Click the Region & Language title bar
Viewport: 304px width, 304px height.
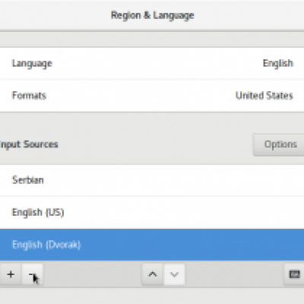pos(153,15)
